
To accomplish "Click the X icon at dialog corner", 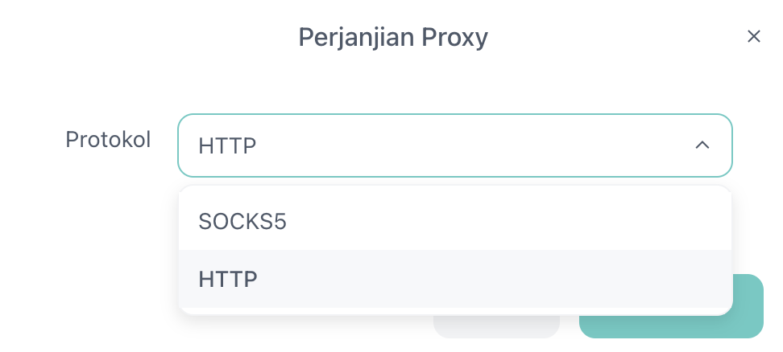I will (x=753, y=36).
